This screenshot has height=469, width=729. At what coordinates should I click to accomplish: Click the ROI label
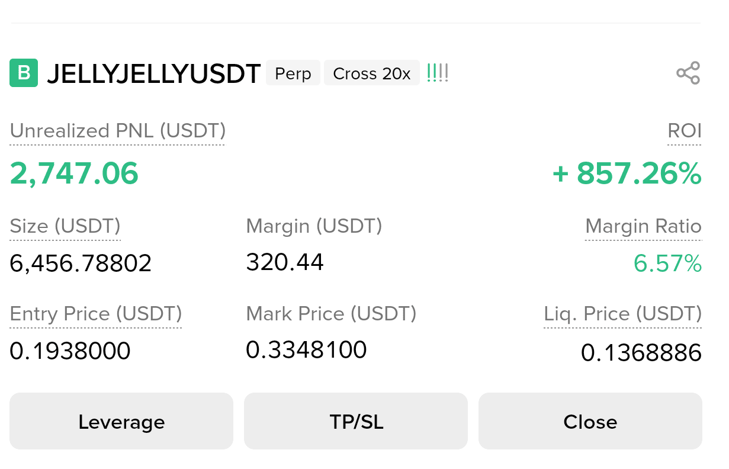pyautogui.click(x=685, y=131)
